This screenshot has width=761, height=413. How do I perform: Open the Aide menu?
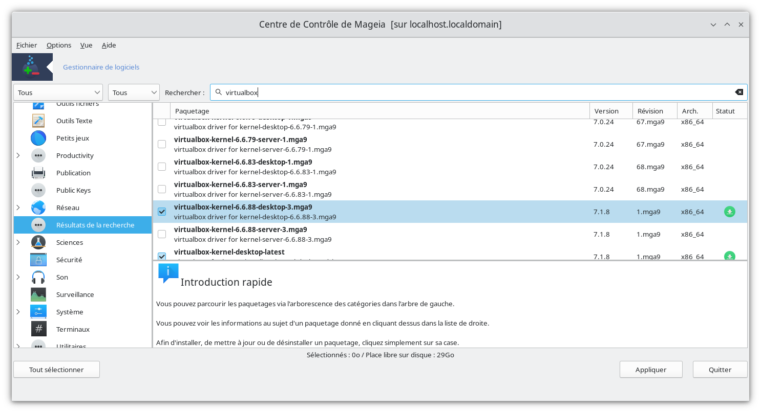tap(109, 45)
